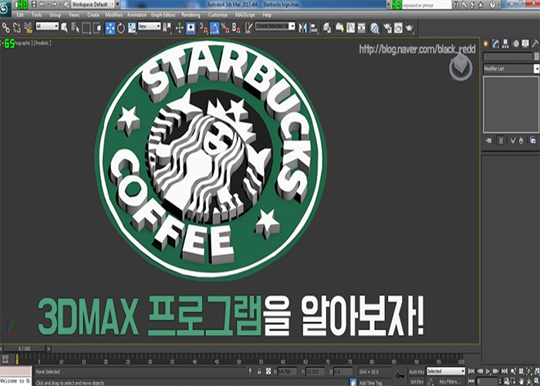Open the Graph Editors menu
This screenshot has width=540, height=386.
(x=164, y=15)
